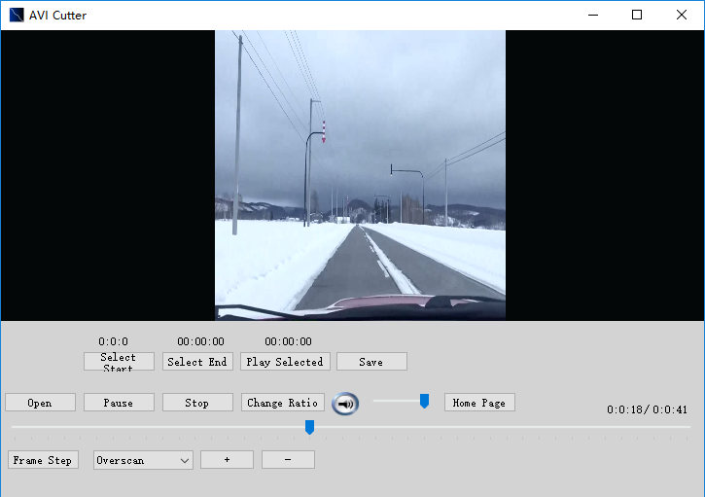Click the minus button to decrease overscan

tap(288, 460)
